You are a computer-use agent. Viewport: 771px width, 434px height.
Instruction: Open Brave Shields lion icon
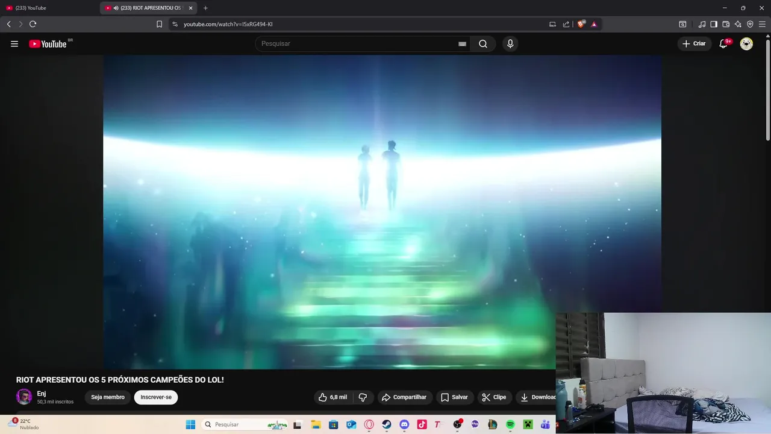581,24
